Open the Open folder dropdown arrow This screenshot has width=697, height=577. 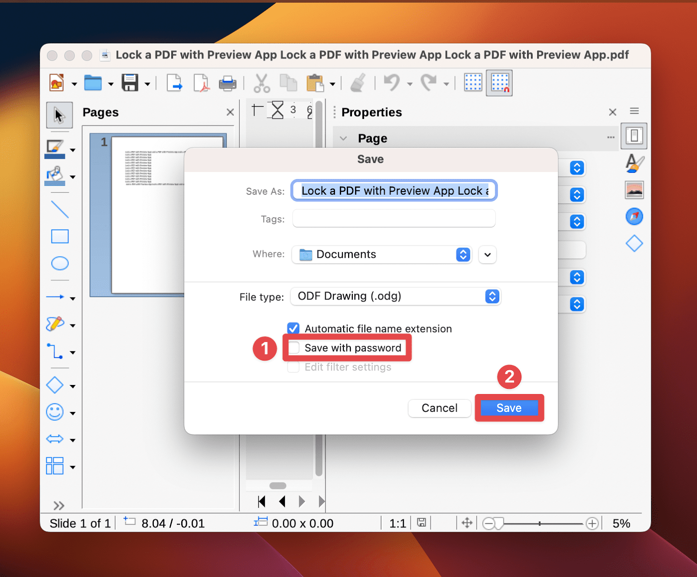[111, 84]
